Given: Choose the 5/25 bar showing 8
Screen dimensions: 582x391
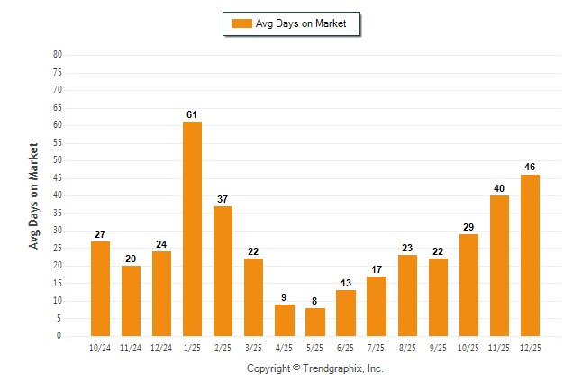Looking at the screenshot, I should tap(314, 323).
